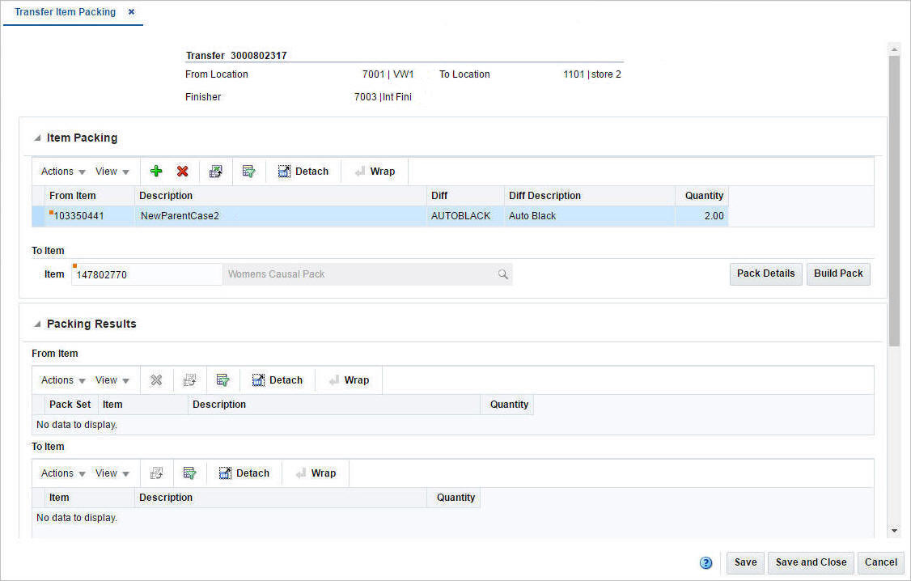
Task: Click delete icon in Packing Results From Item
Action: (155, 380)
